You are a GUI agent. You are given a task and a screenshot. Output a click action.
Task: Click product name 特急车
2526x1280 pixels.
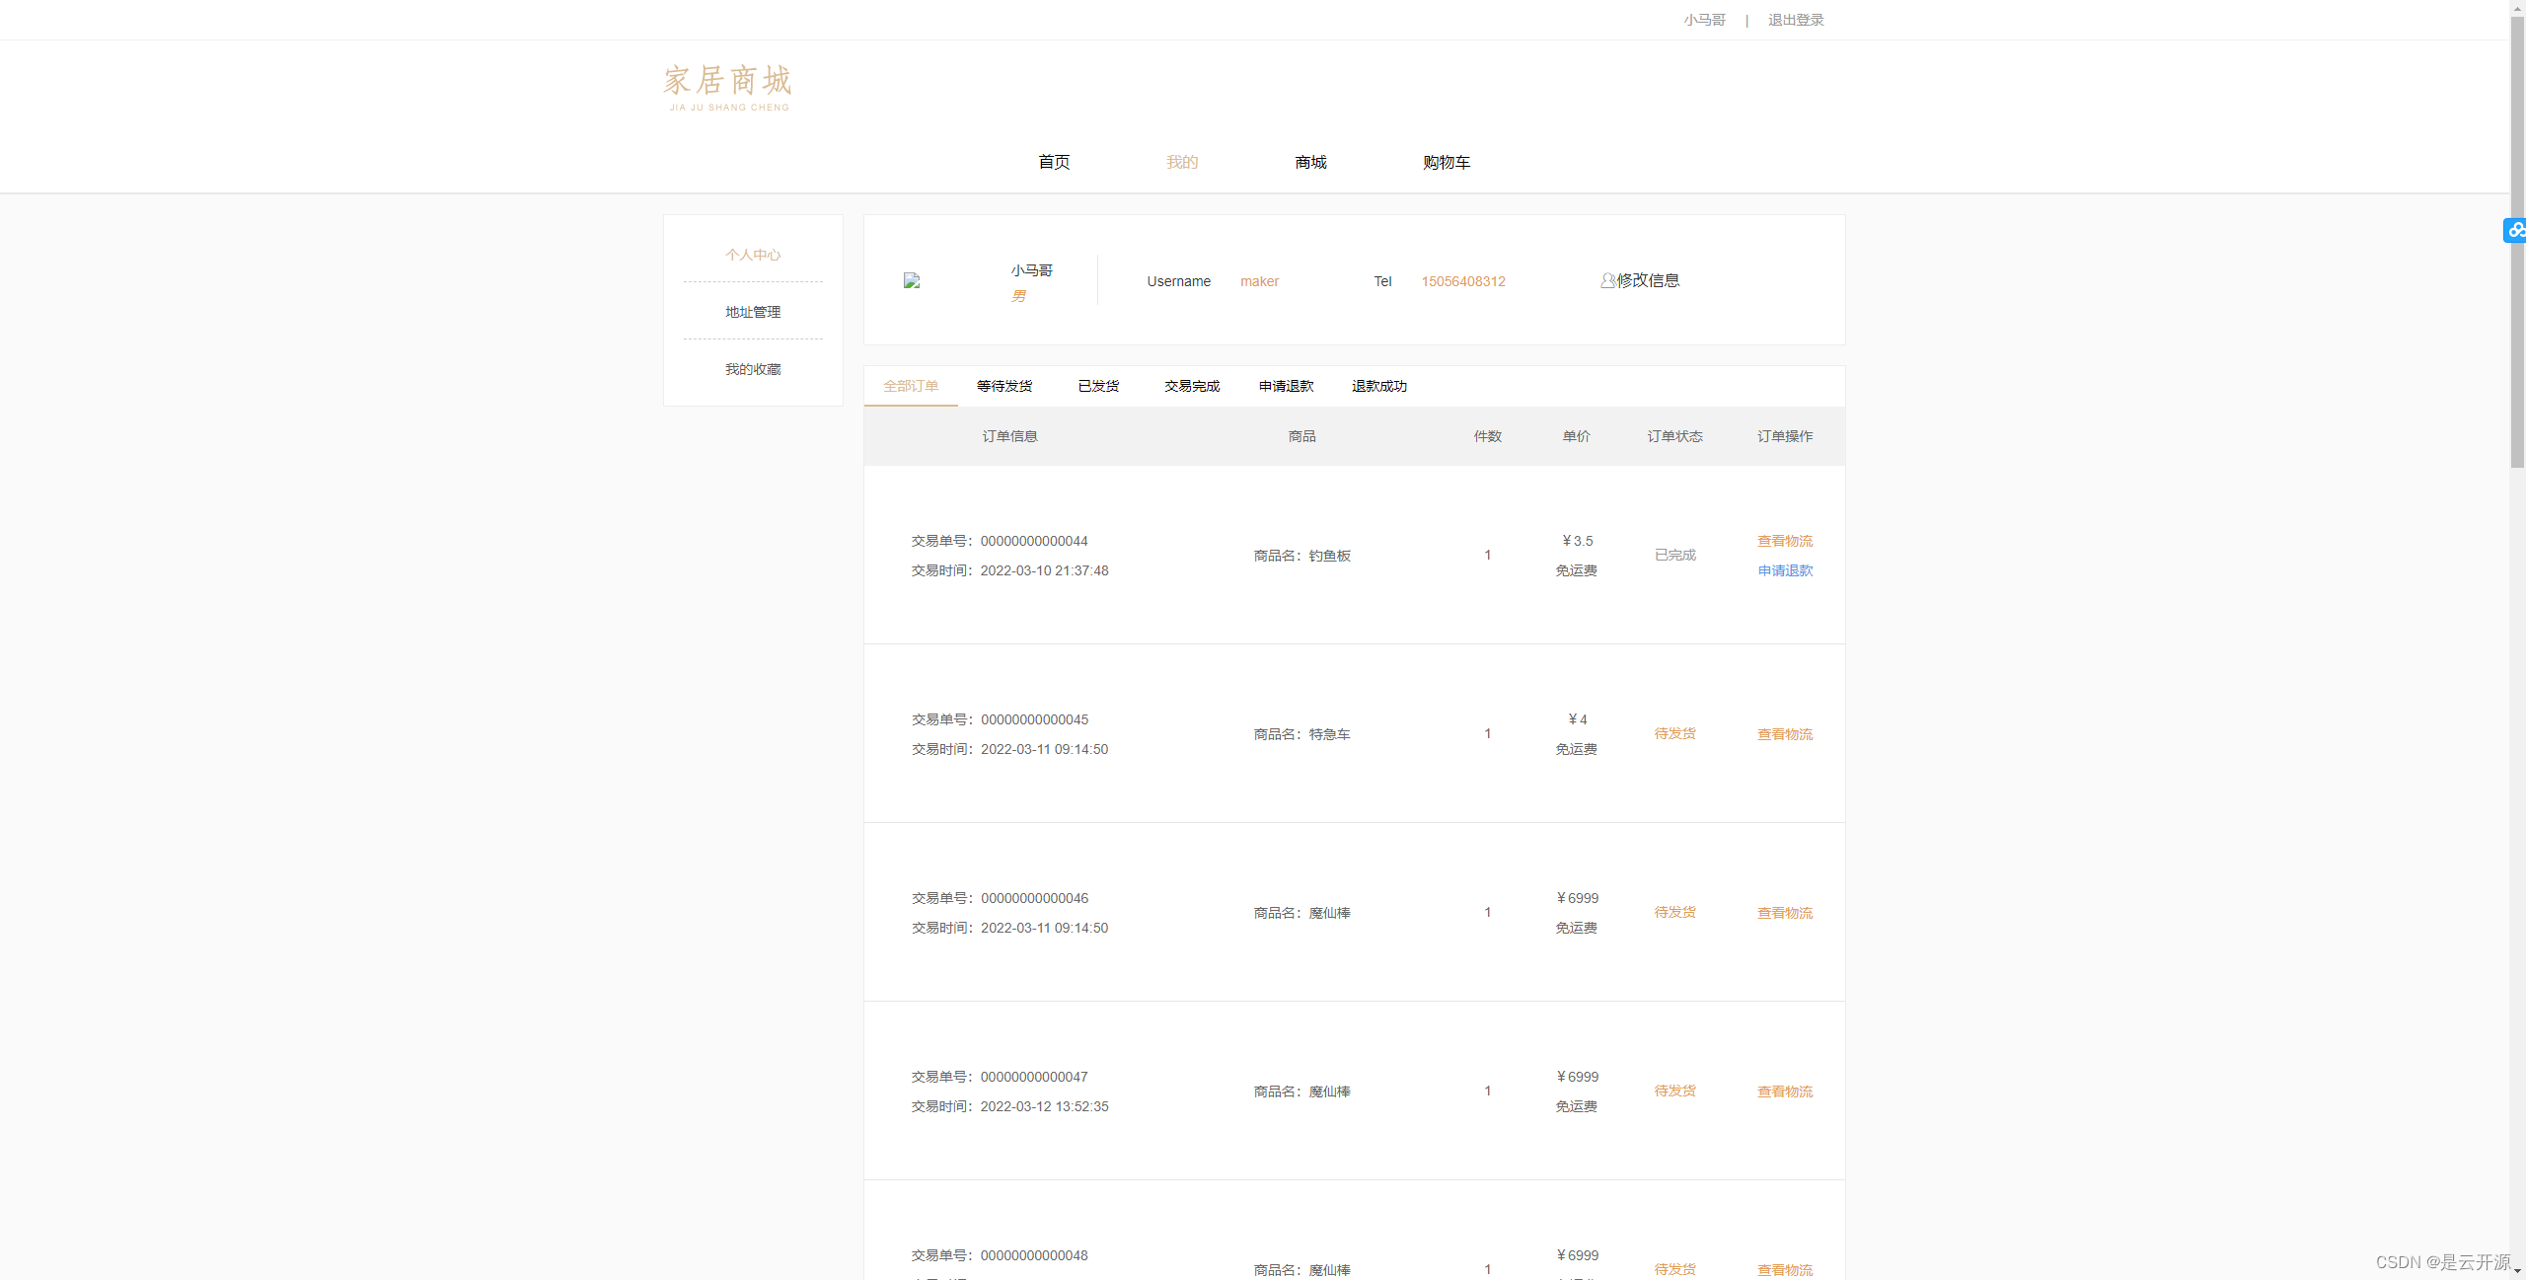1330,734
